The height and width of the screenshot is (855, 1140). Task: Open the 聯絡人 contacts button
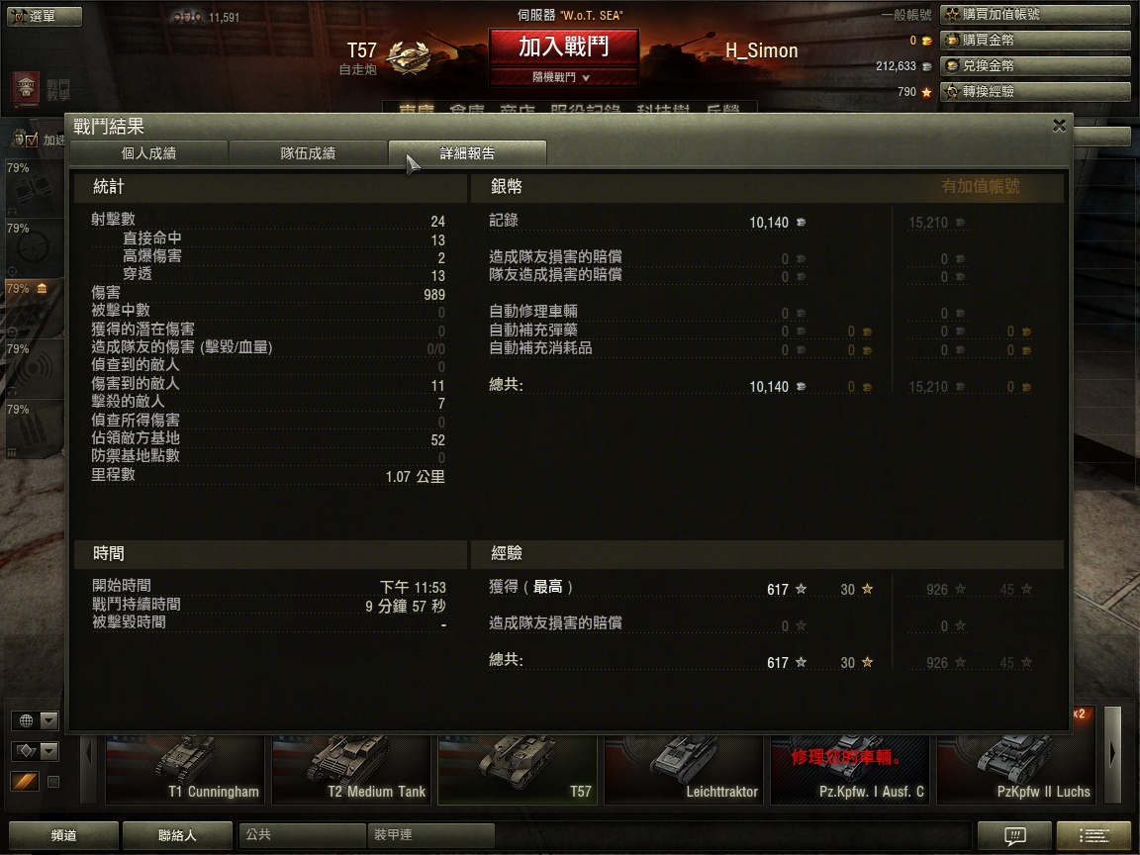tap(177, 835)
